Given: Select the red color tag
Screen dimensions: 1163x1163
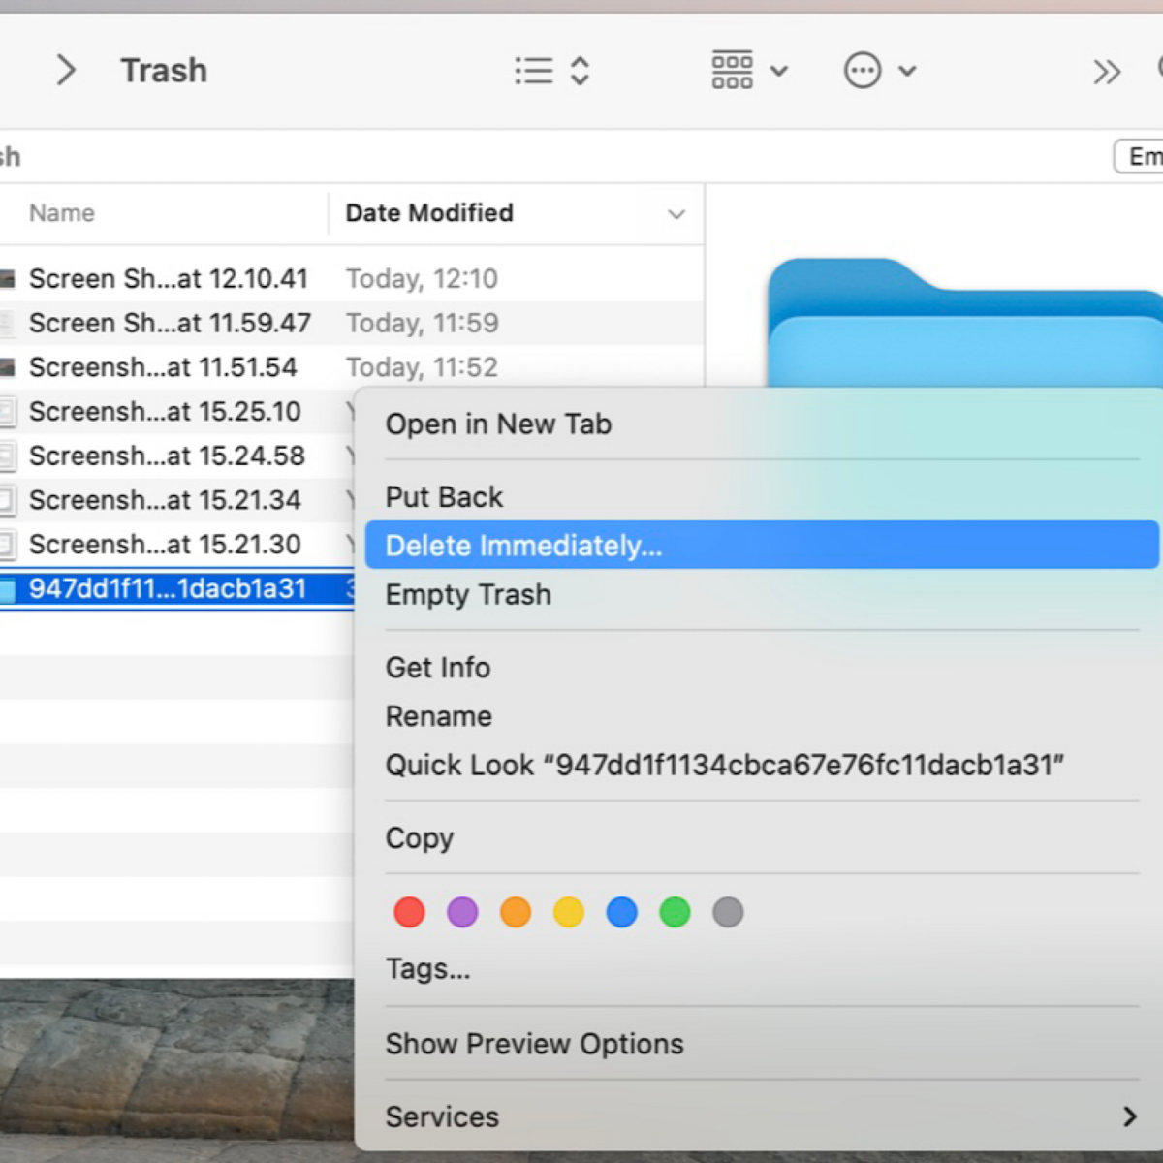Looking at the screenshot, I should [x=409, y=912].
